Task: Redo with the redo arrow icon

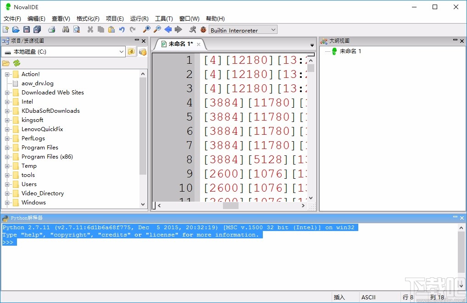Action: click(x=133, y=29)
